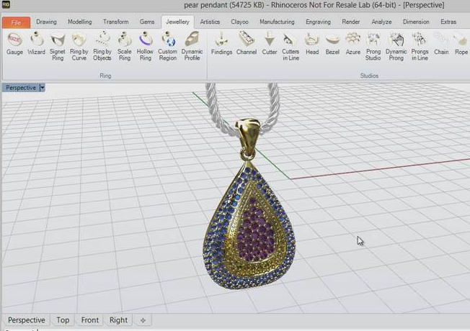
Task: Select the Signet Ring builder
Action: click(x=58, y=47)
